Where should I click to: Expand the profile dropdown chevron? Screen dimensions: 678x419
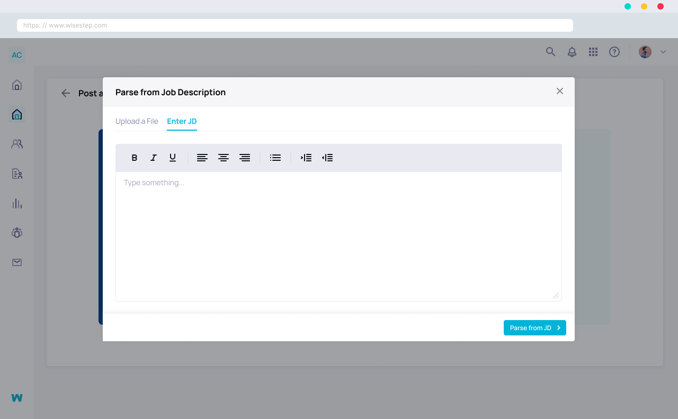tap(663, 52)
